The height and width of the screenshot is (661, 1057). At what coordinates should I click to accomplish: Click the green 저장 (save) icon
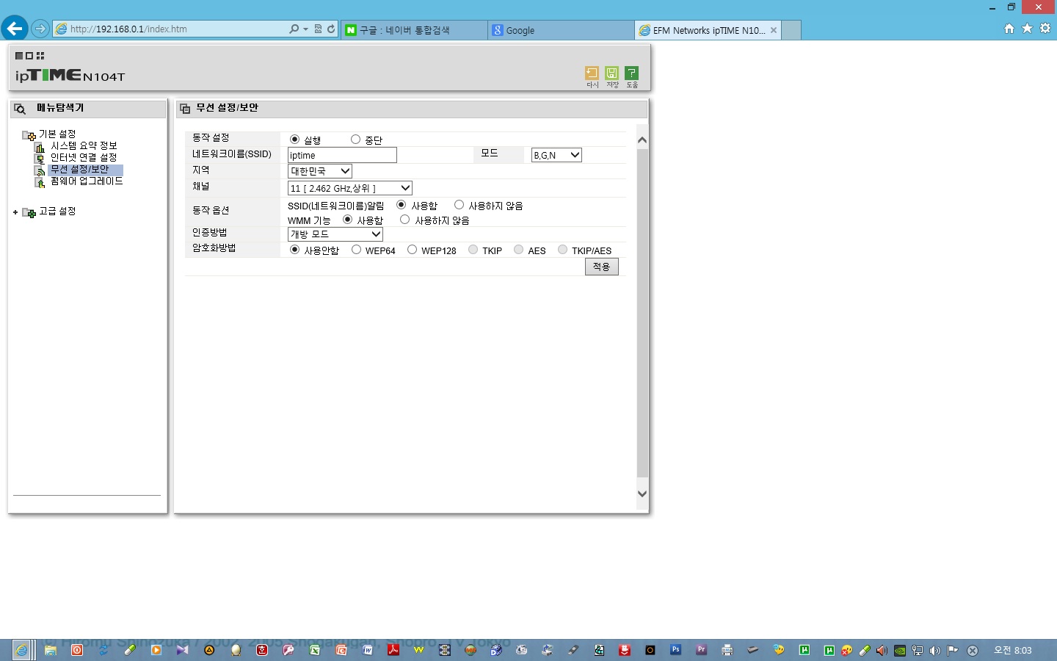pyautogui.click(x=611, y=73)
